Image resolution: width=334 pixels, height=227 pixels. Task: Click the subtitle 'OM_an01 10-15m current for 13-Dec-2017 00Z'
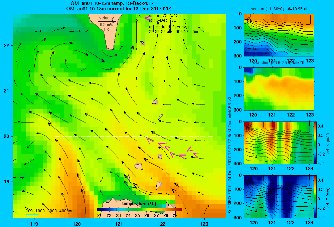coord(119,9)
